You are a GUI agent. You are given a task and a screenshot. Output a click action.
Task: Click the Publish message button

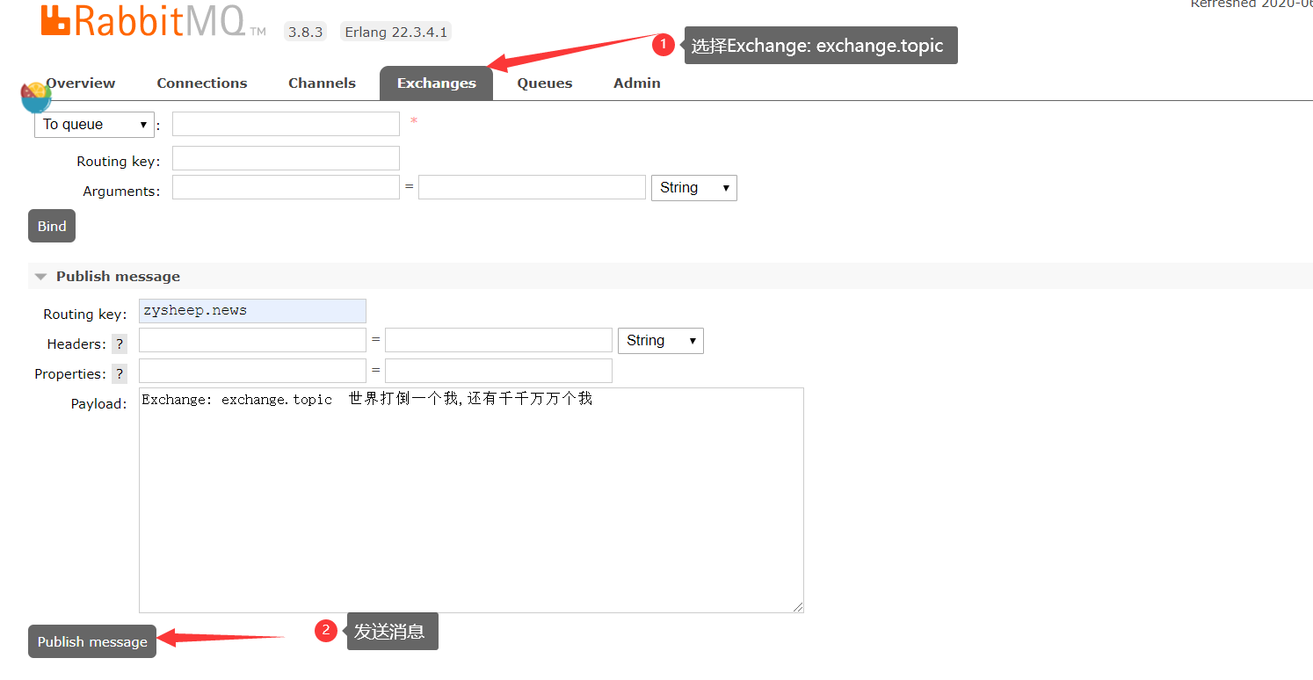coord(92,641)
